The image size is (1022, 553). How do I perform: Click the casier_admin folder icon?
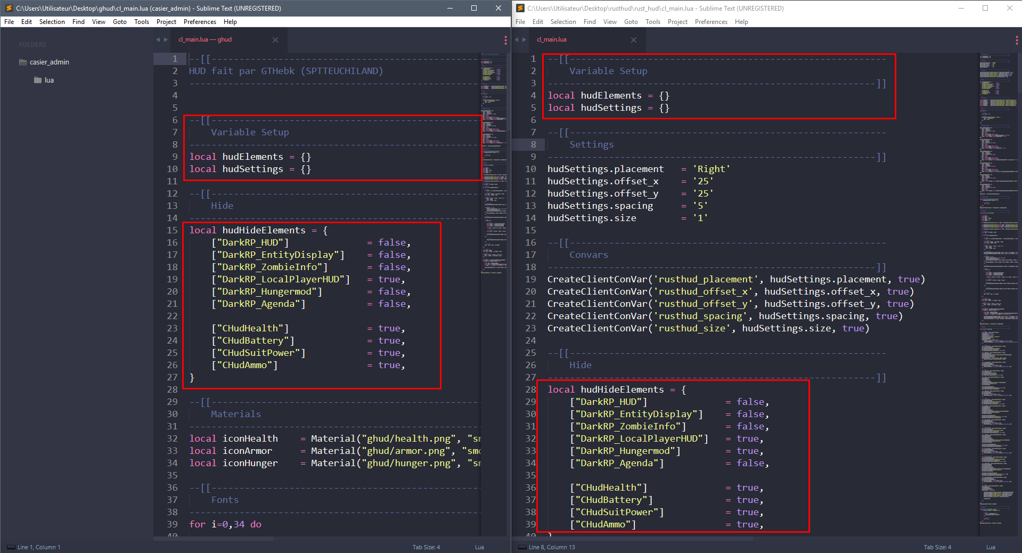pyautogui.click(x=23, y=62)
